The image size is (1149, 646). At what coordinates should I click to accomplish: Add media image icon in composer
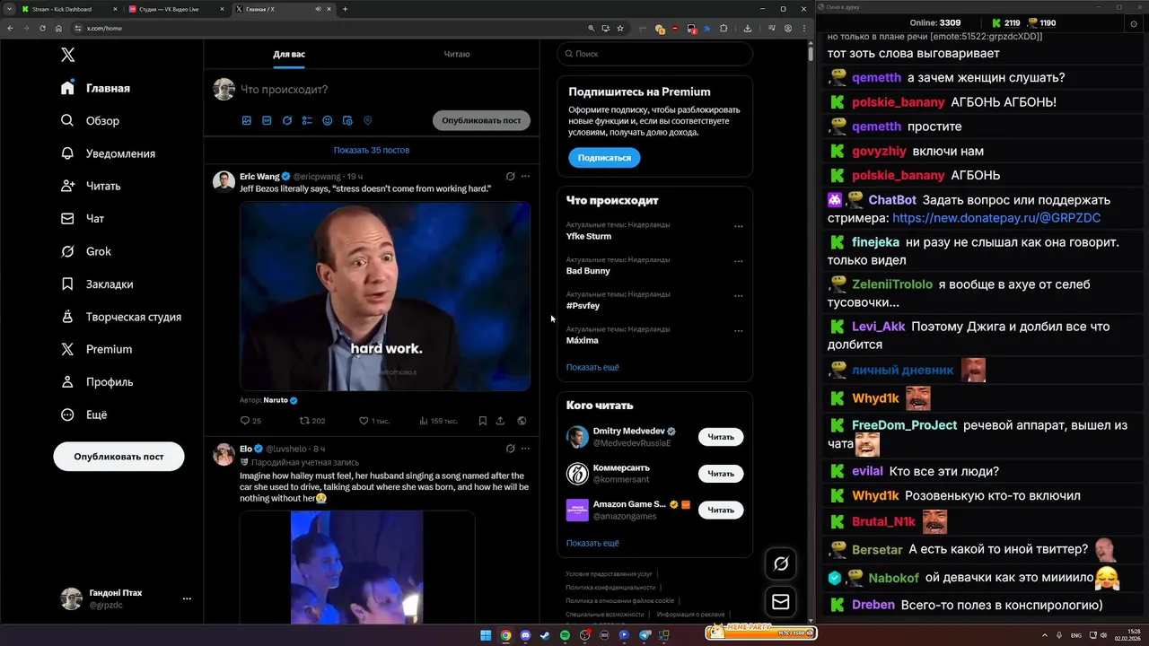pos(247,120)
